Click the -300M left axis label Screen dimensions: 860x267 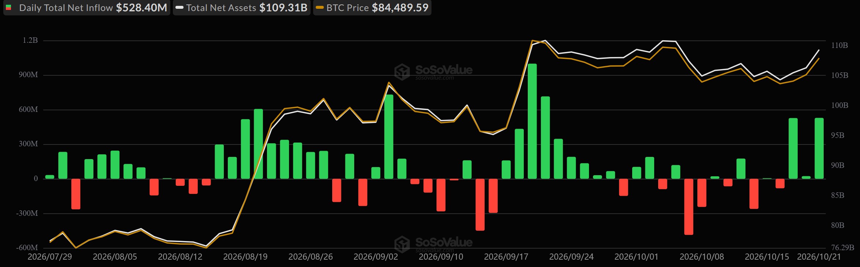click(x=27, y=213)
